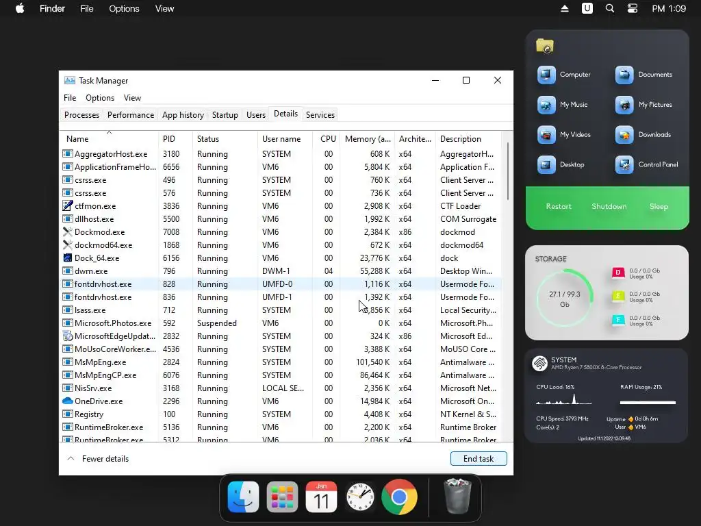Click the search magnifier in menu bar
This screenshot has height=526, width=701.
(609, 8)
